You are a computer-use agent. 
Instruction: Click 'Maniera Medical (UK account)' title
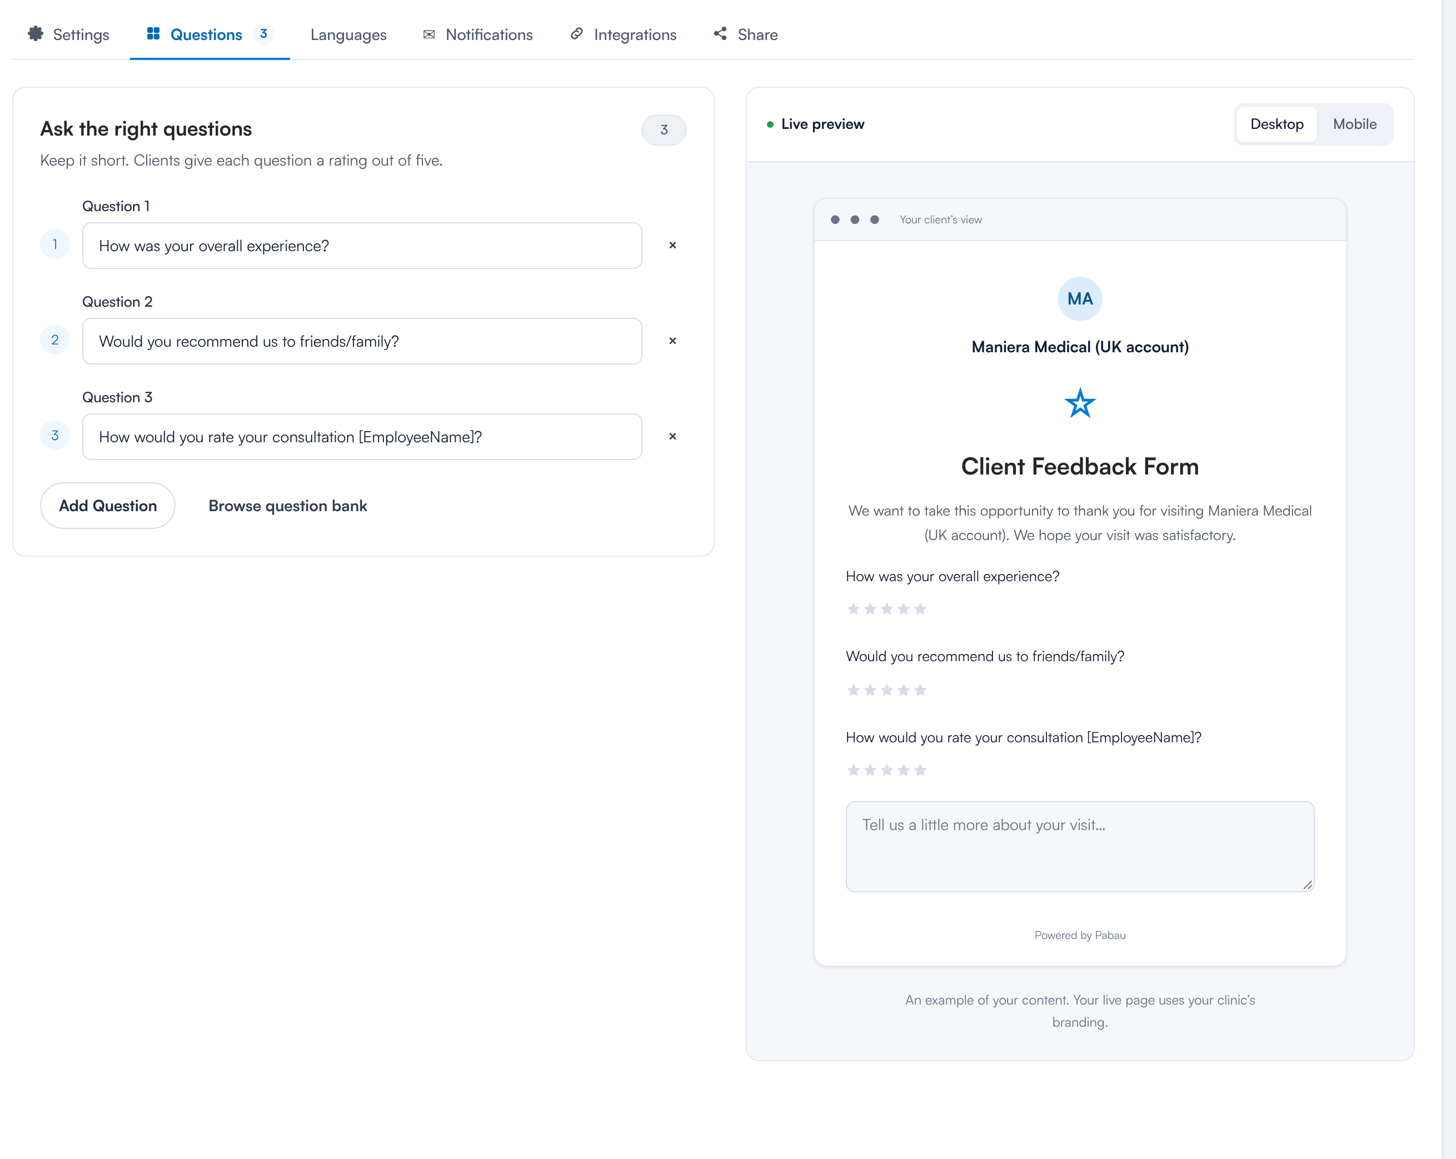click(1080, 347)
